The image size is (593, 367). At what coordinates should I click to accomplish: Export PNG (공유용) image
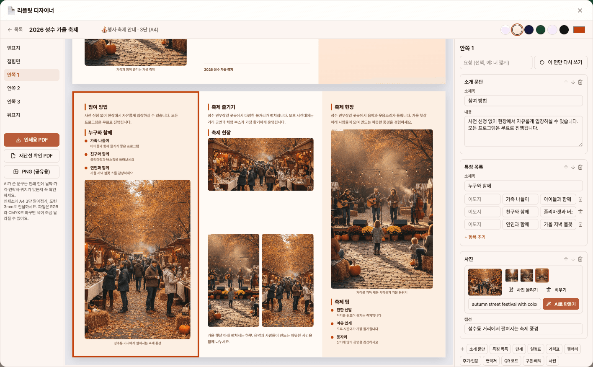click(31, 172)
